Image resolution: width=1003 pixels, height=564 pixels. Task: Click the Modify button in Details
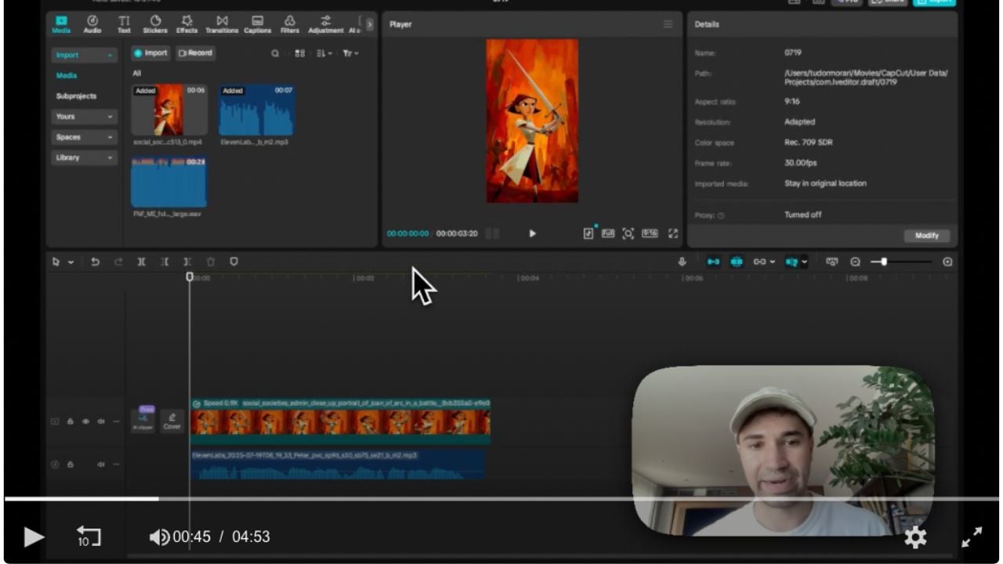click(927, 236)
